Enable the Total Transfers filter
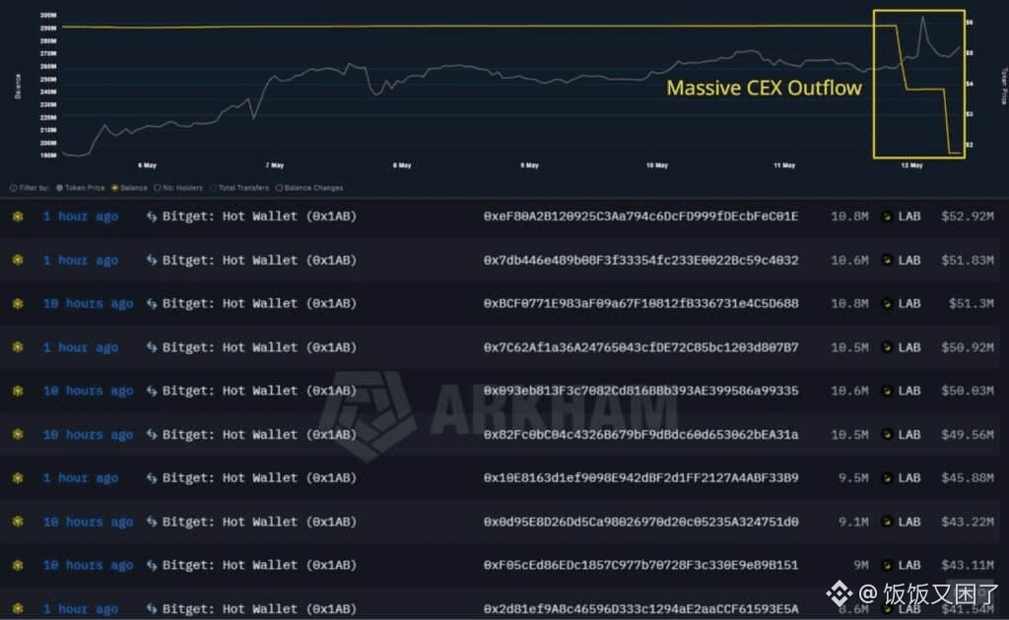This screenshot has height=620, width=1009. coord(239,188)
